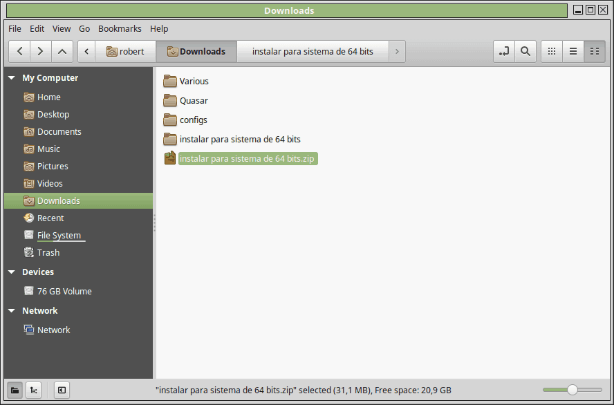Switch to compact view
Image resolution: width=614 pixels, height=405 pixels.
pos(595,51)
